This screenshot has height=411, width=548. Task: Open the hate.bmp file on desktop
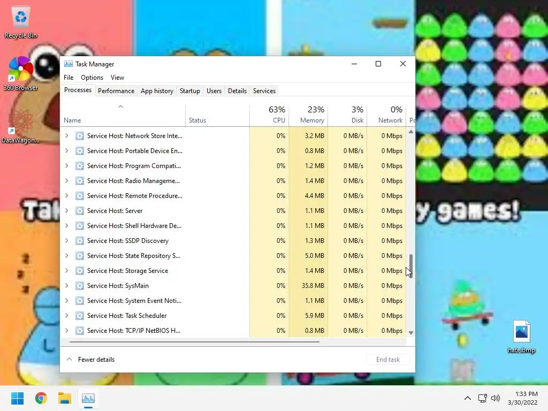(521, 337)
